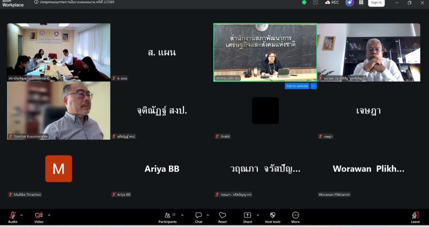Expand chat options arrow
Image resolution: width=429 pixels, height=227 pixels.
[x=208, y=215]
